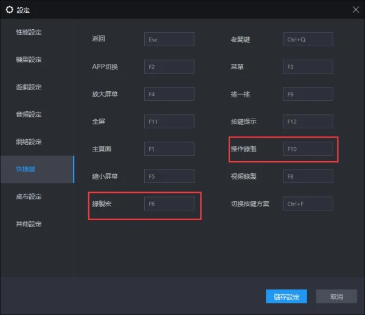
Task: Click the 返回 shortcut field showing Esc
Action: (x=169, y=40)
